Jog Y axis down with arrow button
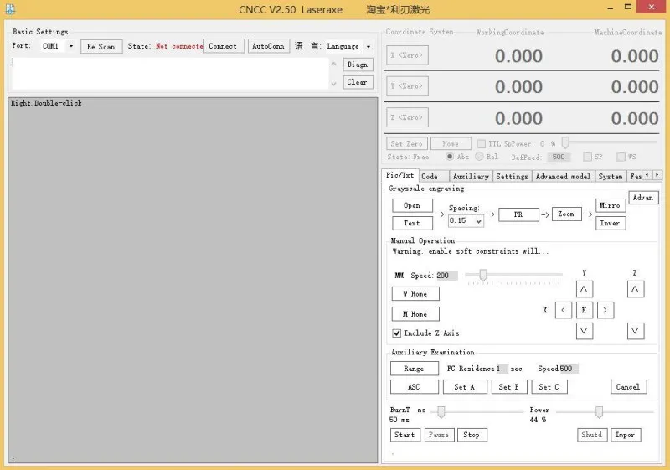The image size is (670, 470). (x=585, y=331)
